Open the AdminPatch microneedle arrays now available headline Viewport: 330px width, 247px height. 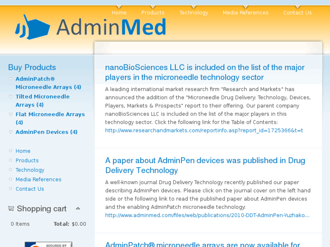point(202,244)
